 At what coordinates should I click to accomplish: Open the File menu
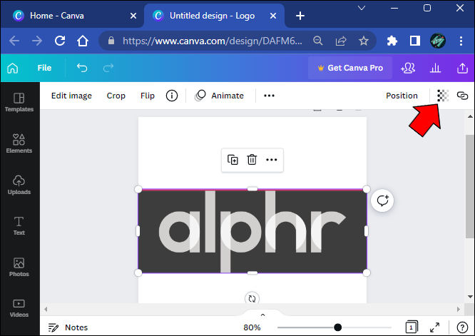pos(44,68)
